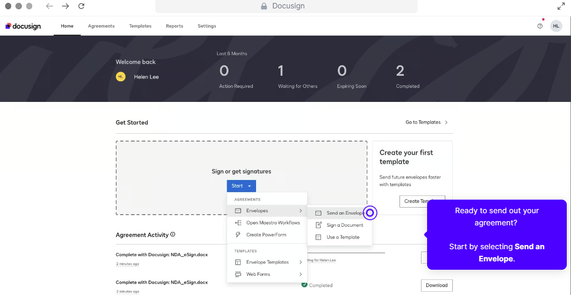571x295 pixels.
Task: Click the Envelope Templates icon
Action: coord(238,262)
